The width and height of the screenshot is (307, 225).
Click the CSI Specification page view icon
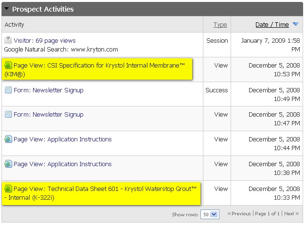pyautogui.click(x=8, y=66)
